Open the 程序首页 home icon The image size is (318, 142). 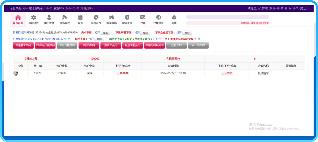coord(18,18)
